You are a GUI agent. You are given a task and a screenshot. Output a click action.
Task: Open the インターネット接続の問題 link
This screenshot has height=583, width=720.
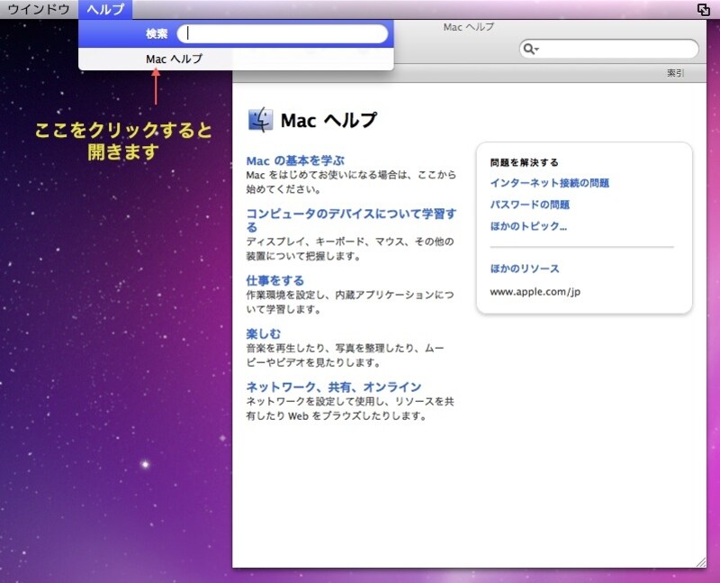[551, 183]
